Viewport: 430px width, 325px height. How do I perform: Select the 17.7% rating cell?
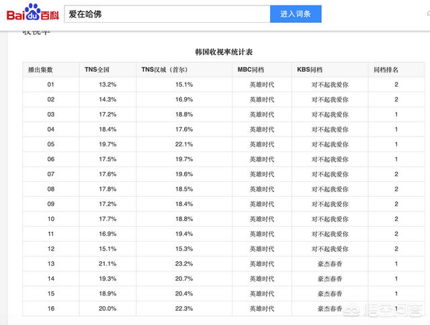coord(107,219)
